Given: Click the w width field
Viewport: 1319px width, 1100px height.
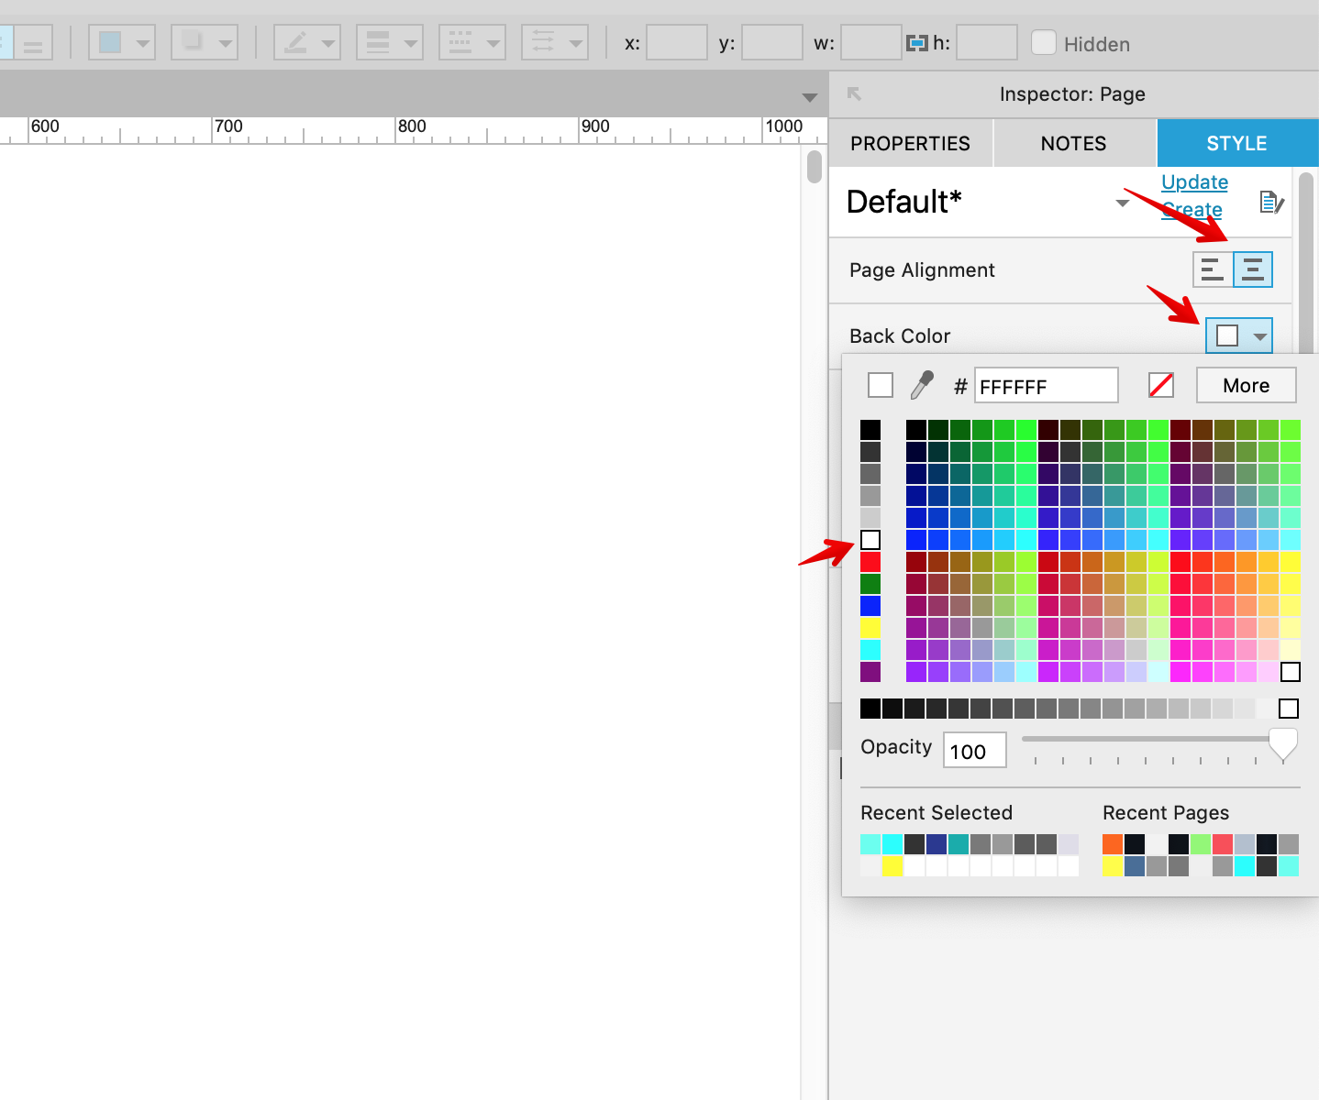Looking at the screenshot, I should (871, 42).
